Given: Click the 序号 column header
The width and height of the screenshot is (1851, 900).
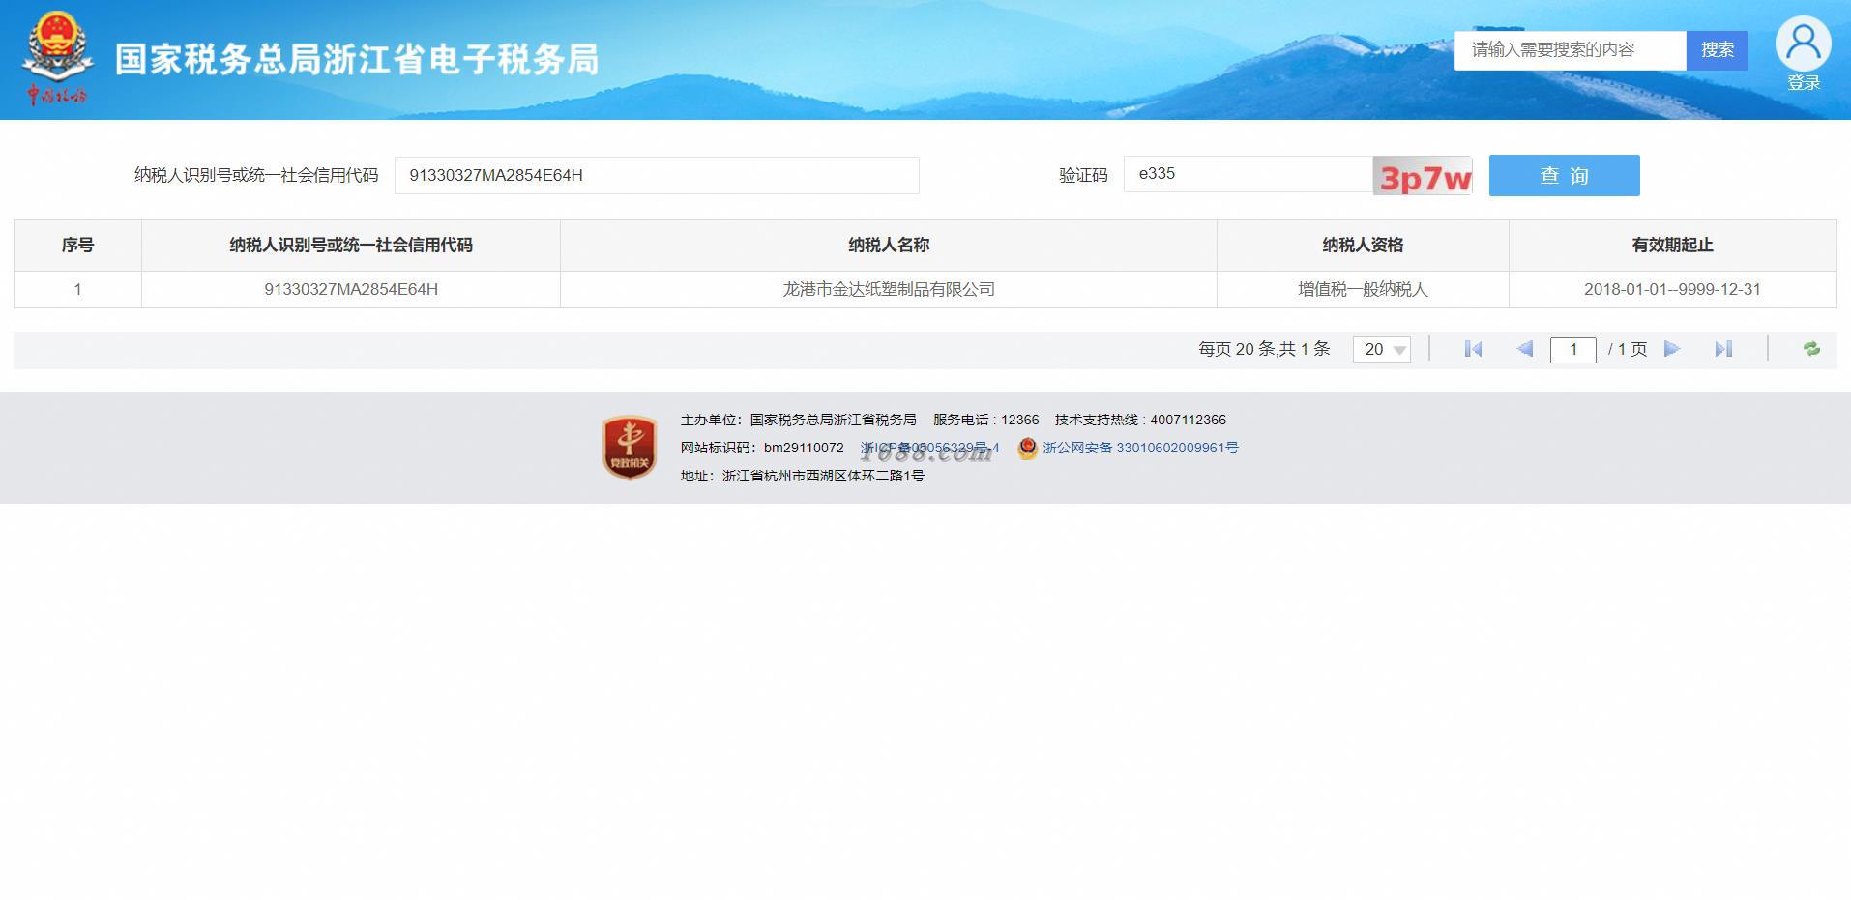Looking at the screenshot, I should tap(77, 246).
